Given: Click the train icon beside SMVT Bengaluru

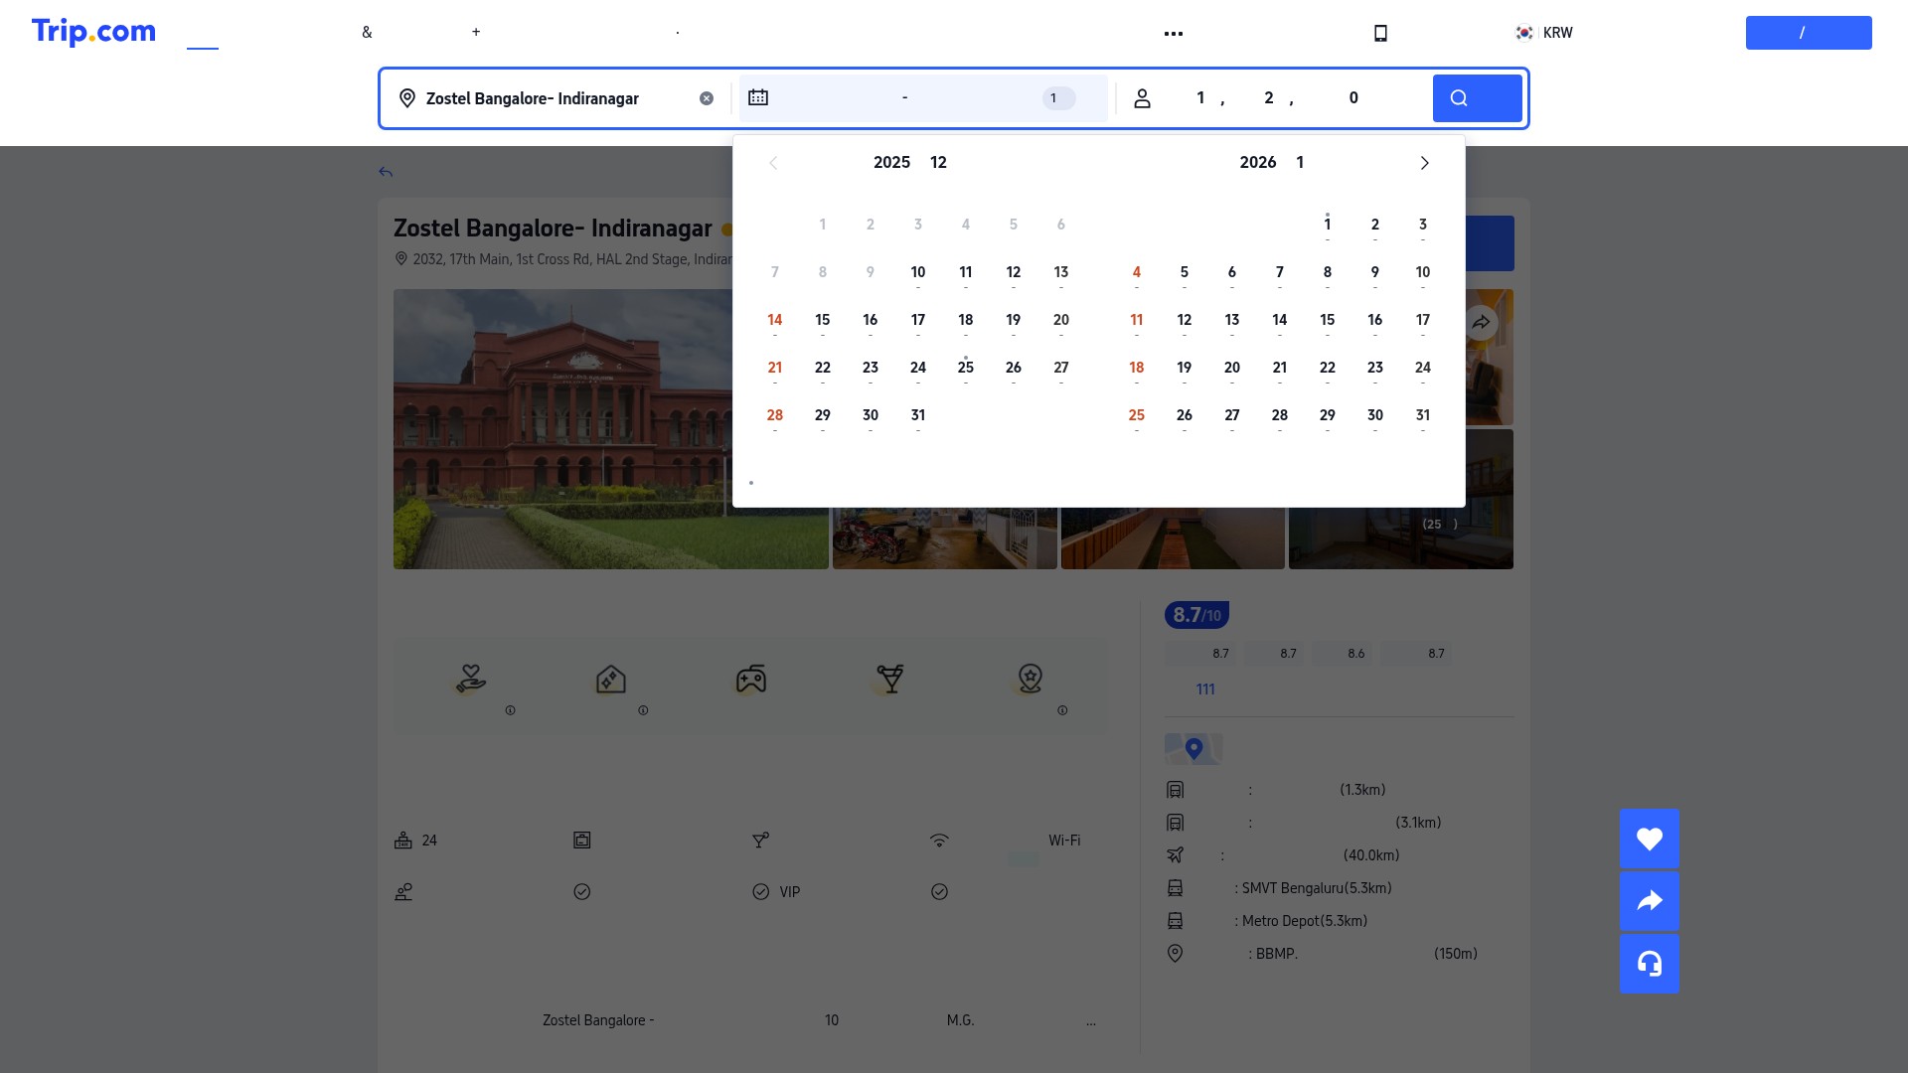Looking at the screenshot, I should coord(1176,888).
